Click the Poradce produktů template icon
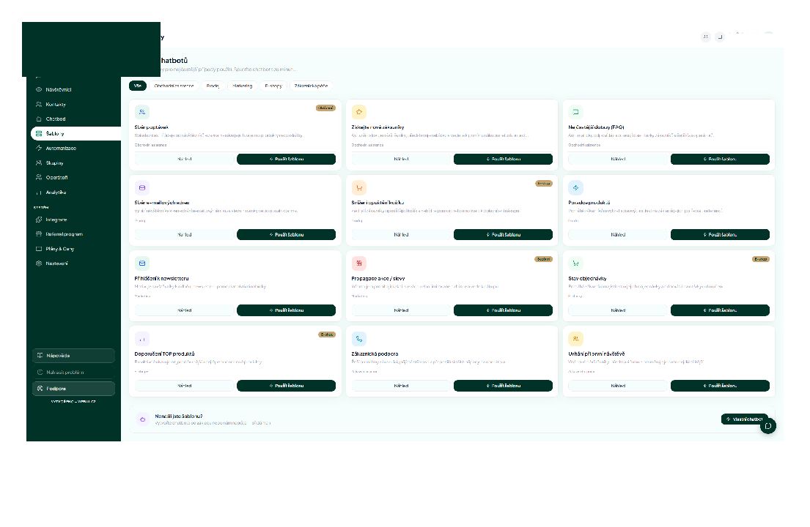 click(575, 187)
